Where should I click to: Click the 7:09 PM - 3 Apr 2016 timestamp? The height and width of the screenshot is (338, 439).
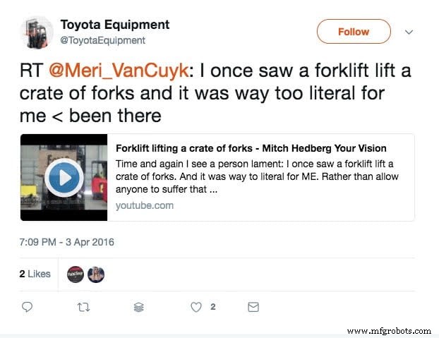point(66,242)
